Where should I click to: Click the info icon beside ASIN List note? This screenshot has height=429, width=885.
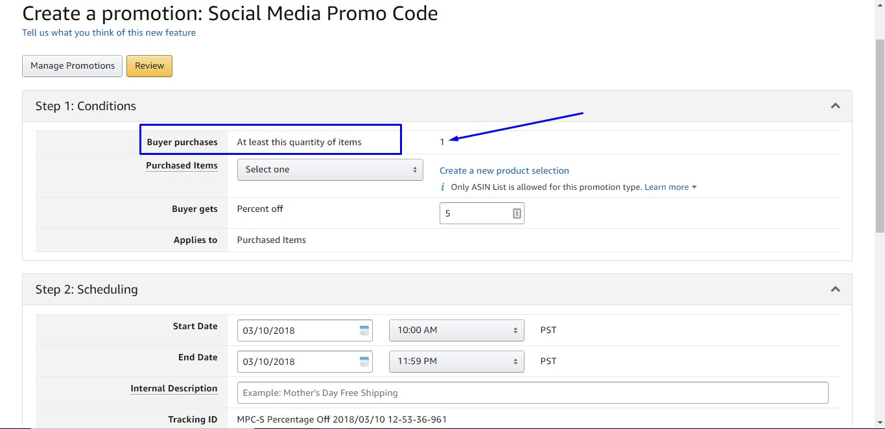click(443, 187)
